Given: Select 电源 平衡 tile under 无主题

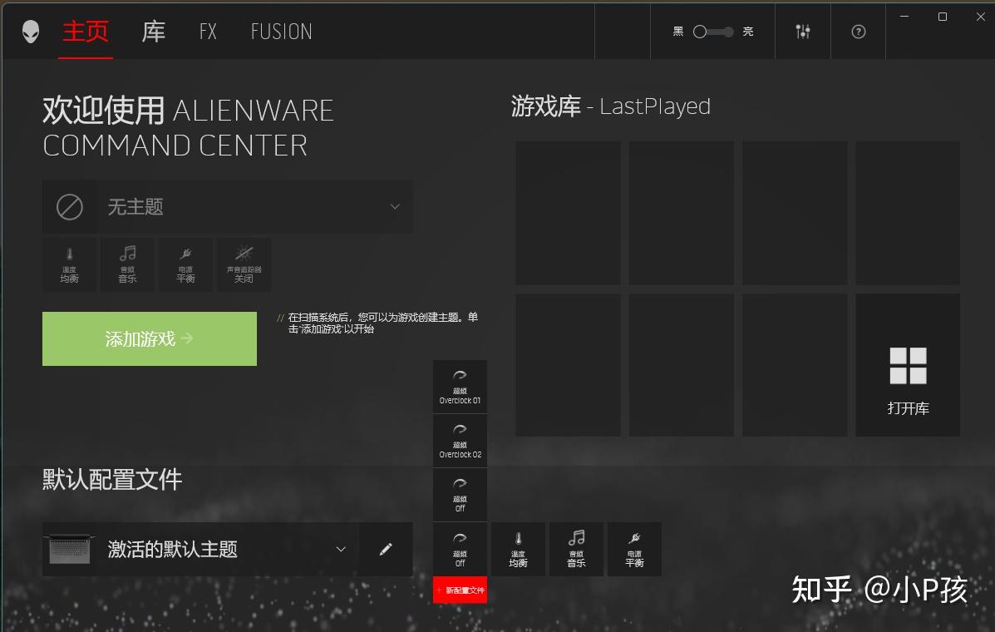Looking at the screenshot, I should point(186,265).
